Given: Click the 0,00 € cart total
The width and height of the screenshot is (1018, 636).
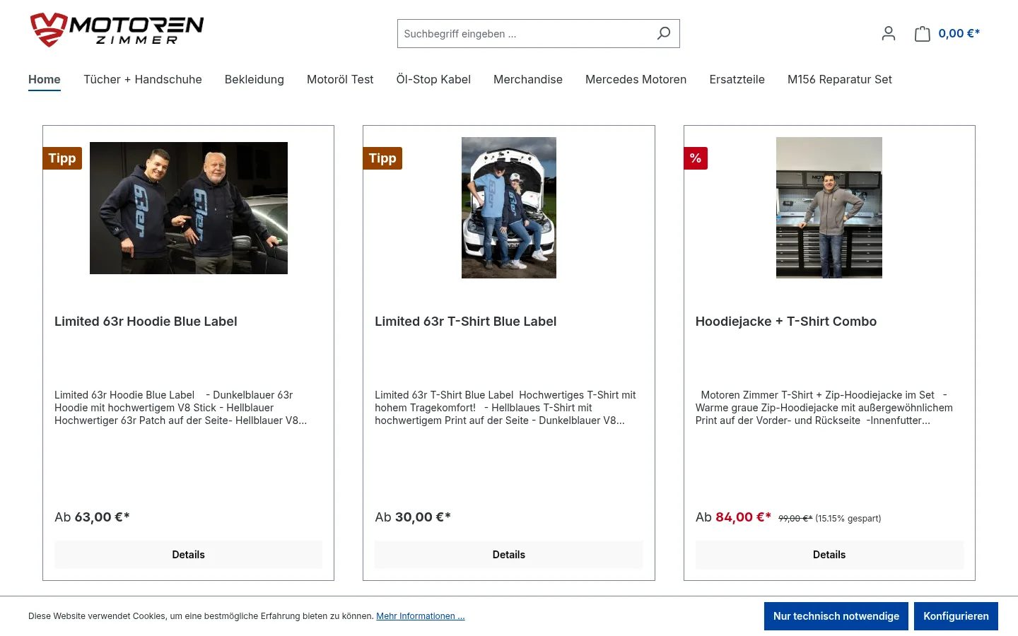Looking at the screenshot, I should [x=959, y=33].
